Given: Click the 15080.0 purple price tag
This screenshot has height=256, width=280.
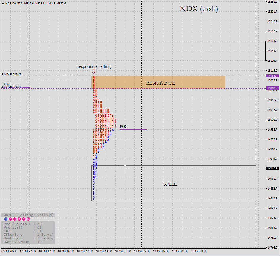Looking at the screenshot, I should (272, 88).
